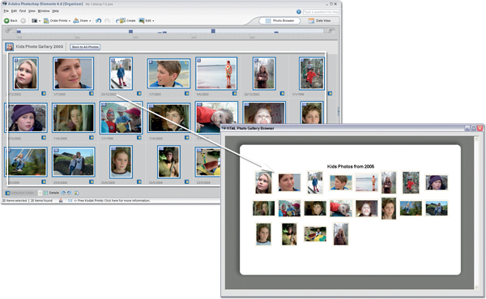Click the tallest bar in the timeline
The image size is (486, 299).
213,31
